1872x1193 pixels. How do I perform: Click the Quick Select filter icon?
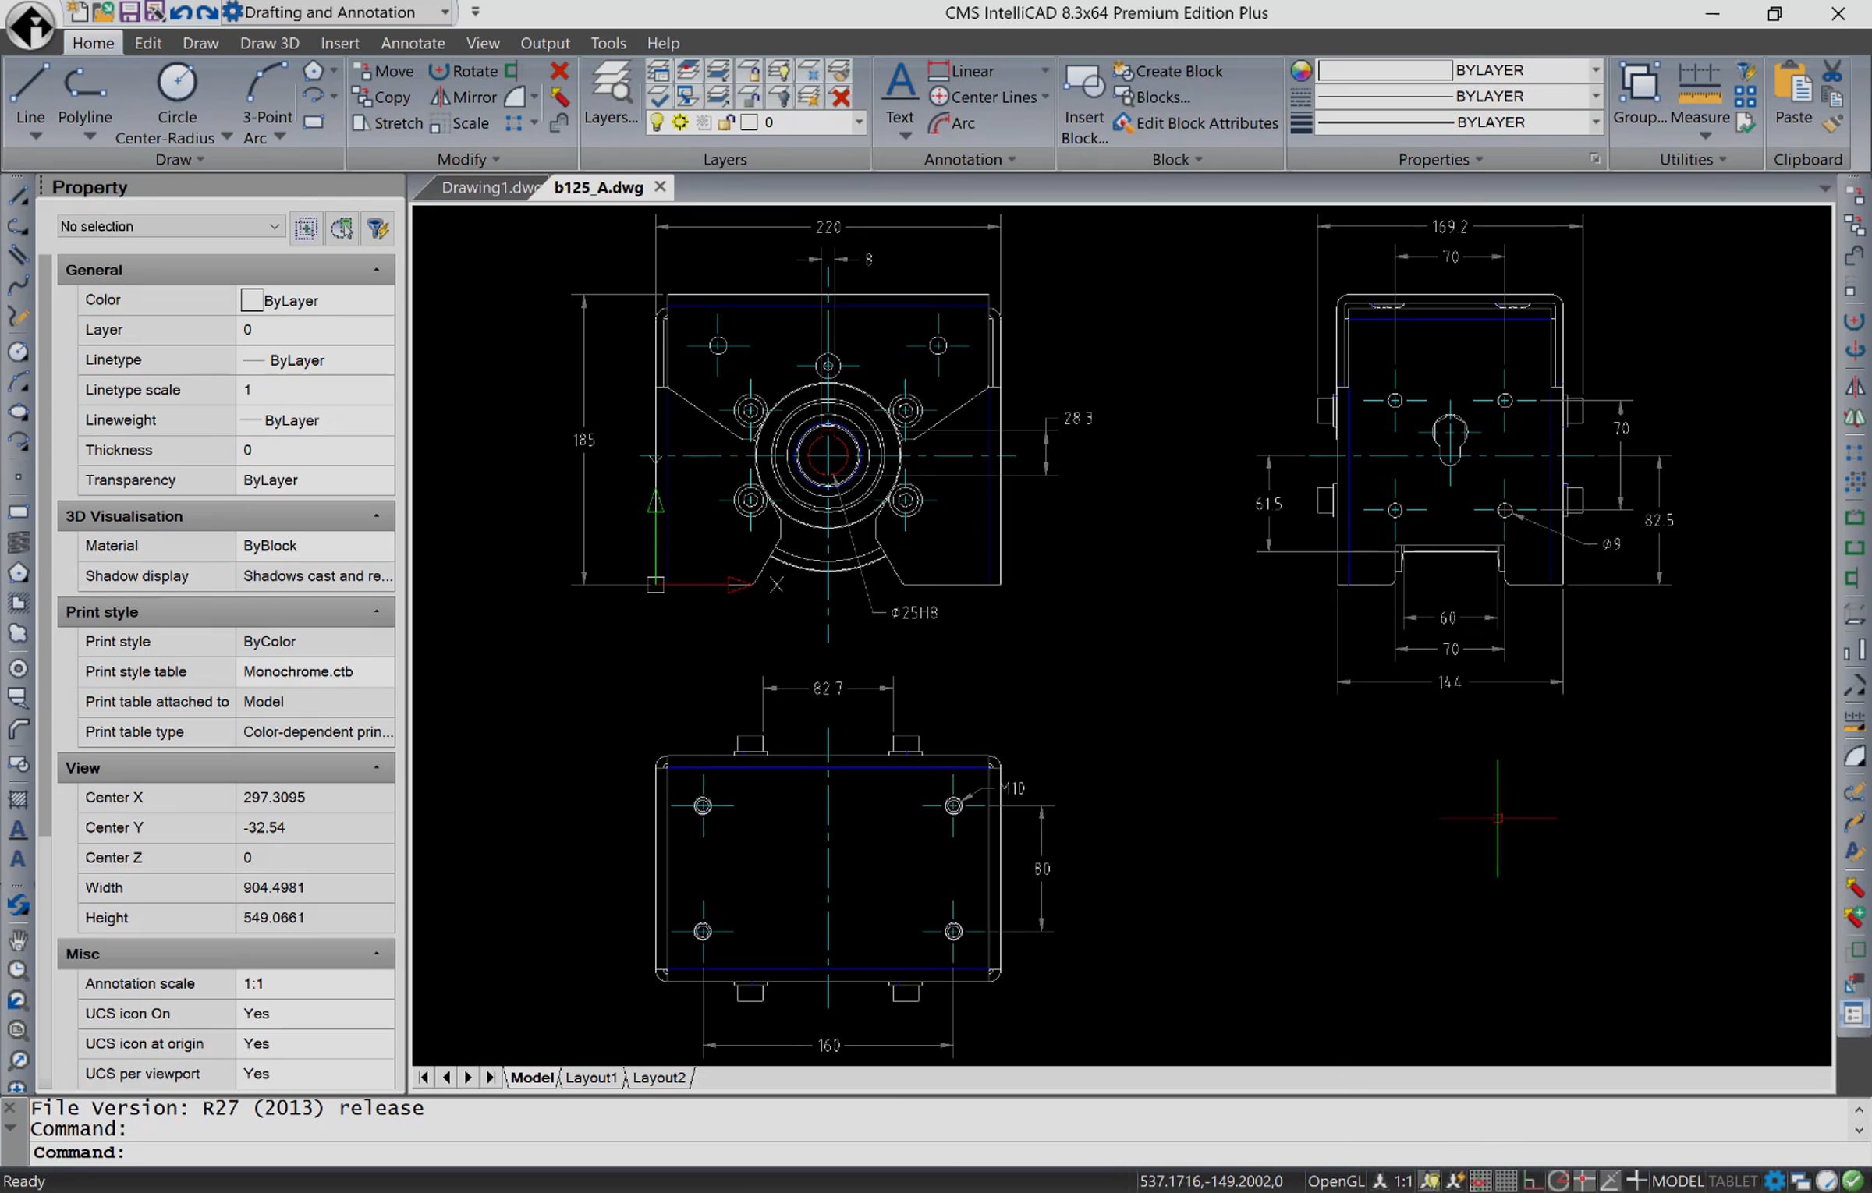coord(378,228)
